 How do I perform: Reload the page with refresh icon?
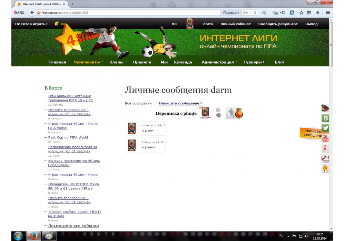255,12
